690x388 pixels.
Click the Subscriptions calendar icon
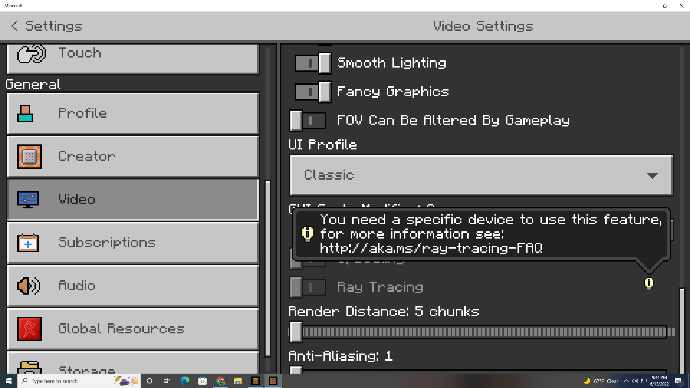(x=28, y=243)
